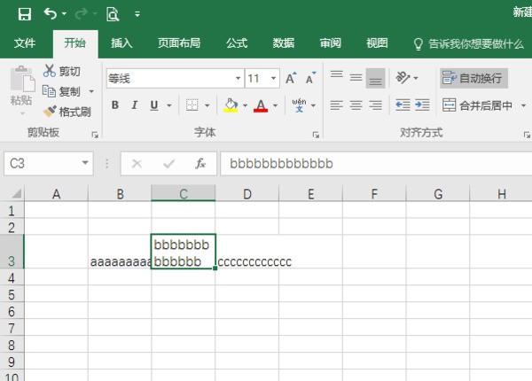The image size is (532, 381).
Task: Click the Center horizontal alignment icon
Action: coord(356,105)
